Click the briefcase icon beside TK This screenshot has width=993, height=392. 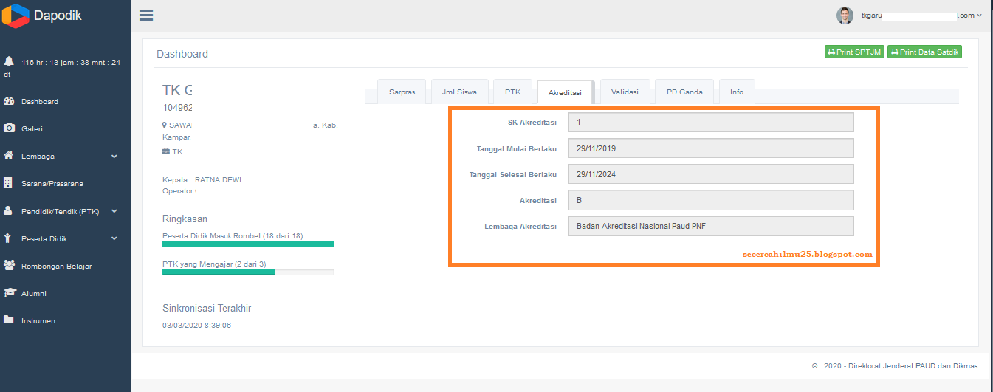tap(165, 151)
